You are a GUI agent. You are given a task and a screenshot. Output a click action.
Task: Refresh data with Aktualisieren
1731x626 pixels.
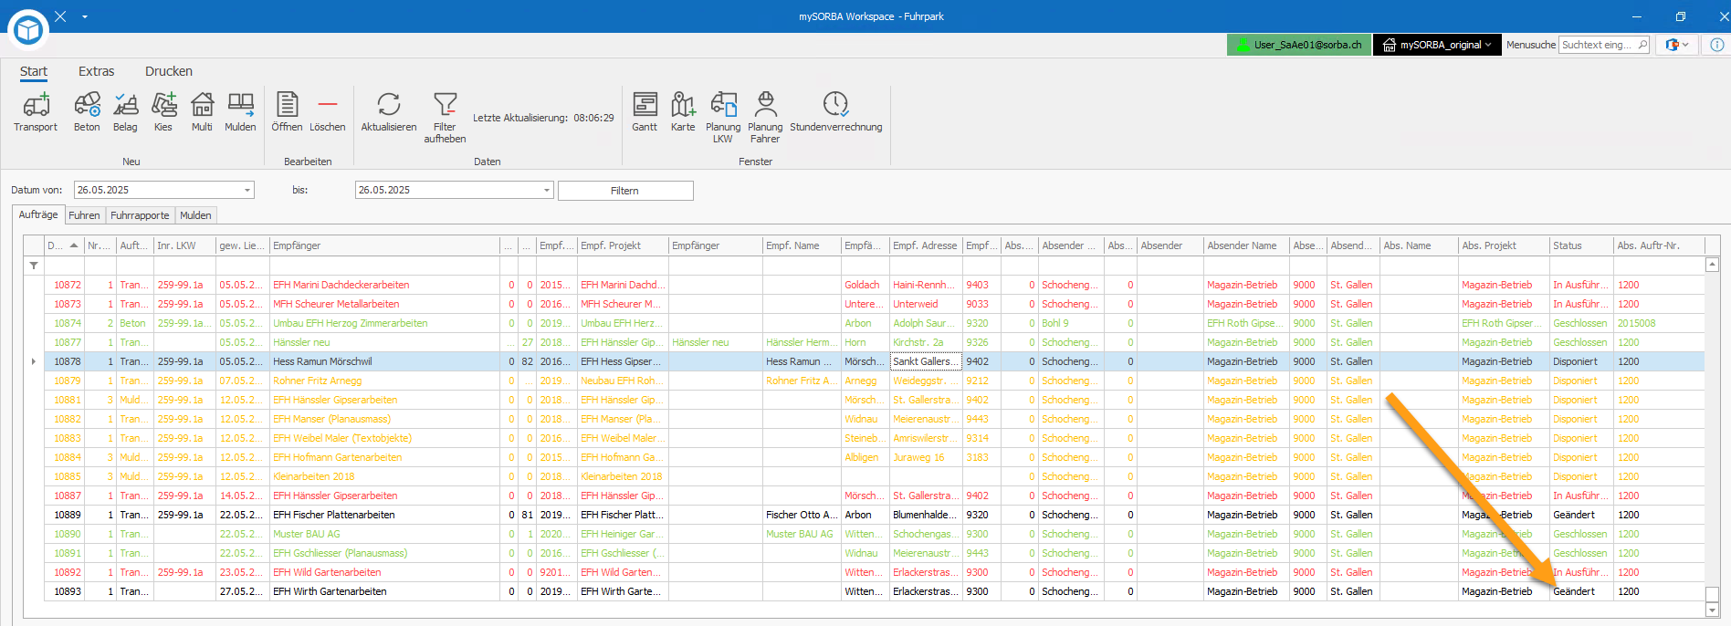coord(389,112)
